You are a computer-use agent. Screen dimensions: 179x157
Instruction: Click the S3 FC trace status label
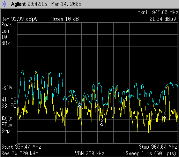pyautogui.click(x=9, y=106)
